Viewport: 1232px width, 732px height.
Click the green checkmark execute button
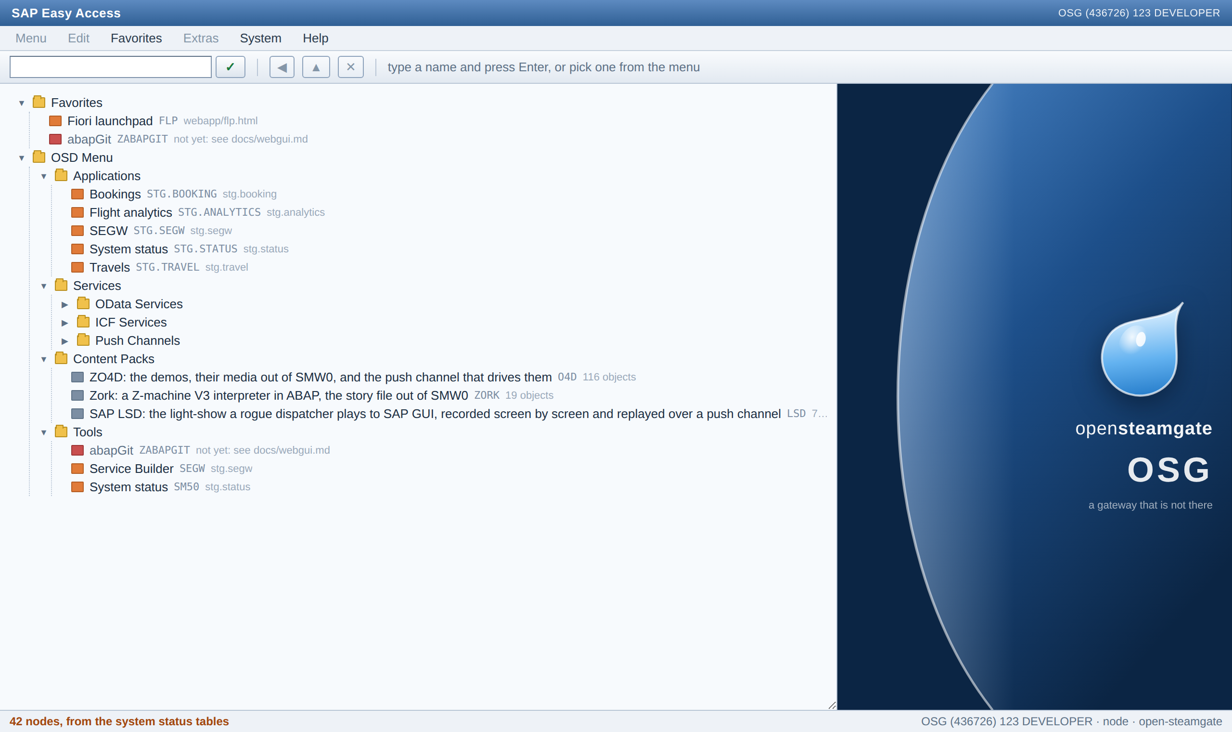pyautogui.click(x=230, y=67)
